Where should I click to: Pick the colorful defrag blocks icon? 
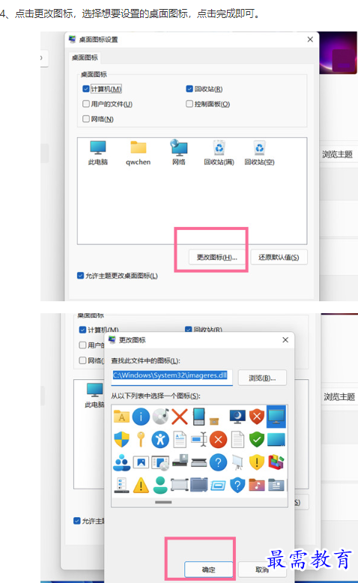[276, 463]
